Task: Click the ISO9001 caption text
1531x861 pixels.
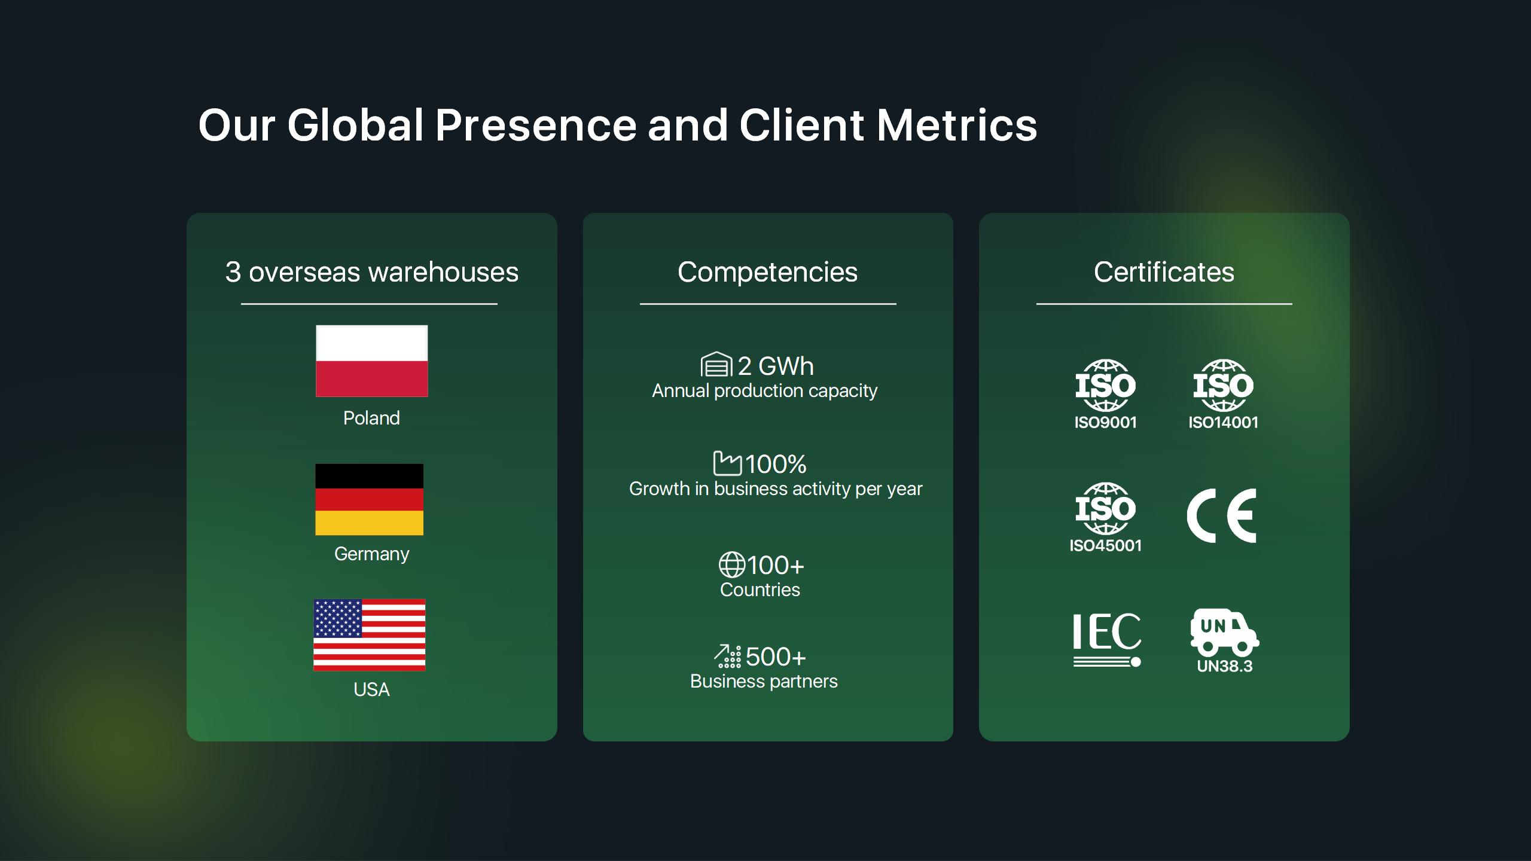Action: [x=1105, y=422]
